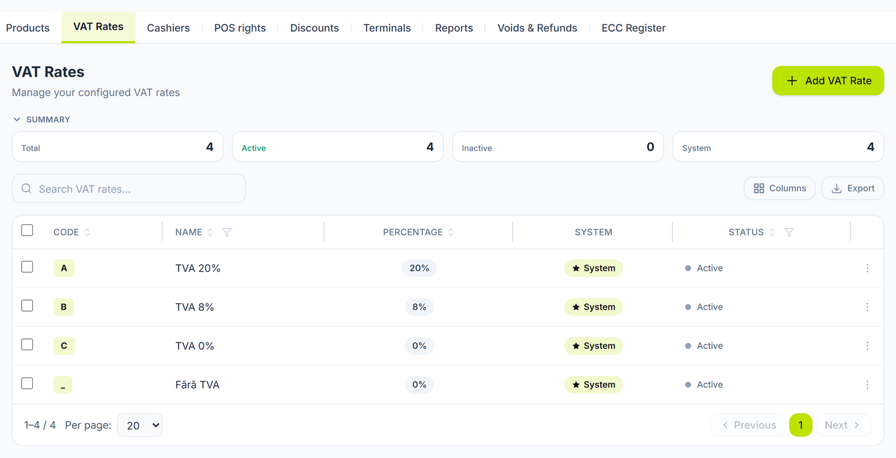This screenshot has height=458, width=896.
Task: Switch to the Voids & Refunds tab
Action: (x=537, y=28)
